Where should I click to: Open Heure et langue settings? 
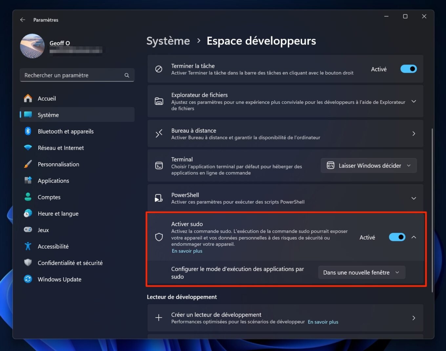[x=77, y=213]
